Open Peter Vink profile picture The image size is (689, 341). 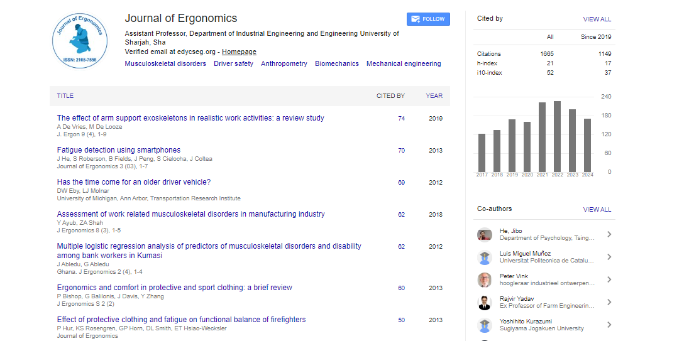(484, 279)
